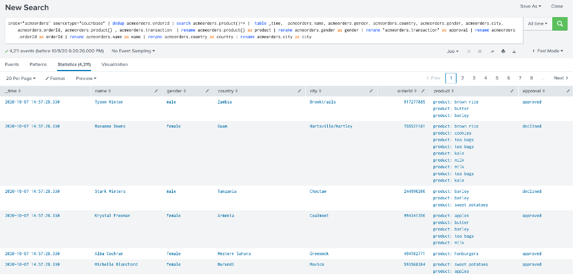The height and width of the screenshot is (274, 574).
Task: Click product: hamburgers in Alba Cochran's row
Action: click(x=456, y=253)
